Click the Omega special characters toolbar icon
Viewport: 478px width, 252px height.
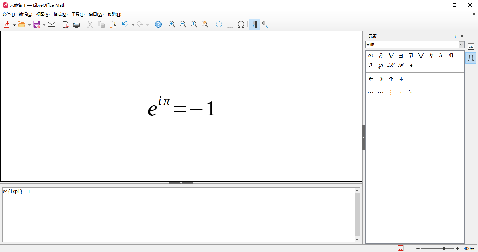coord(241,24)
